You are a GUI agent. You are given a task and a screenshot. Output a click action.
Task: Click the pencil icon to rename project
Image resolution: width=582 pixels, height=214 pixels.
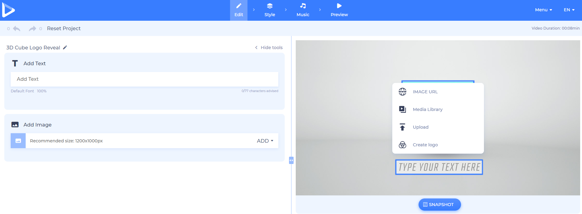[x=65, y=48]
